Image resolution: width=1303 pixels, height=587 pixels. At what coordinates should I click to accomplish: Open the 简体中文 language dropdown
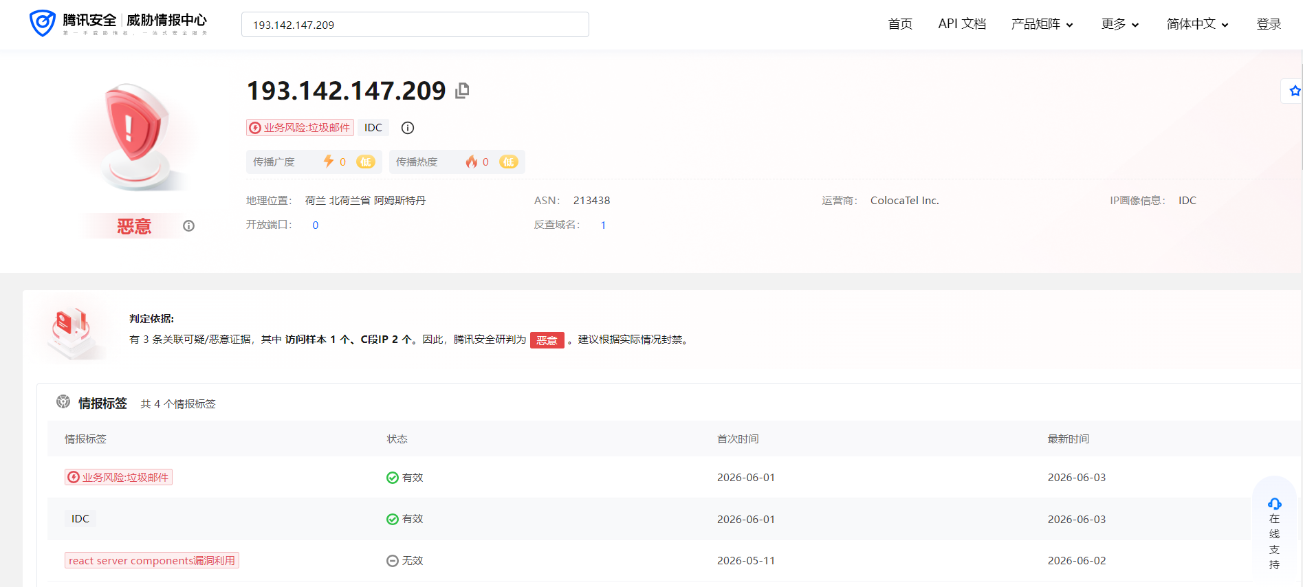tap(1198, 24)
